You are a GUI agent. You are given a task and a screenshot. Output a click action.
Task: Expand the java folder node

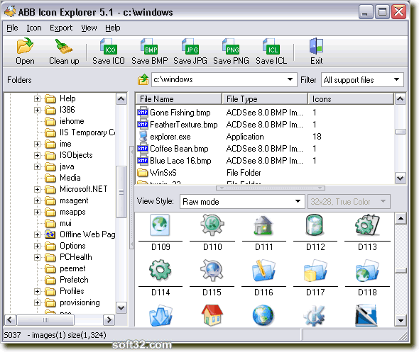point(37,167)
